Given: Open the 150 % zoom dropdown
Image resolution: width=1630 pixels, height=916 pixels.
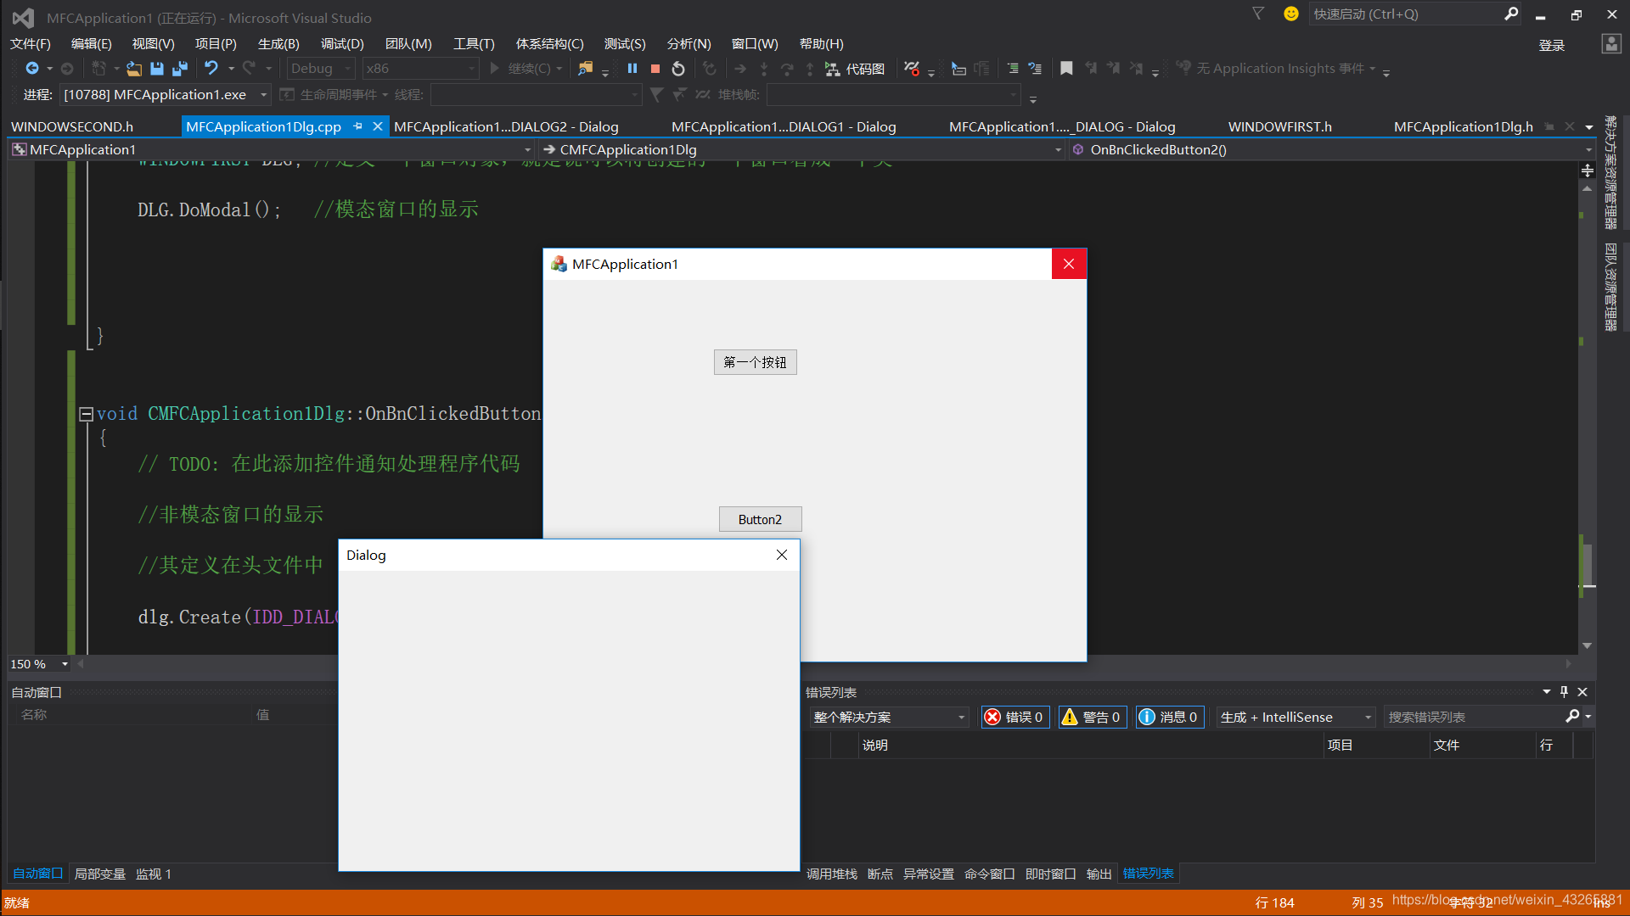Looking at the screenshot, I should tap(65, 664).
